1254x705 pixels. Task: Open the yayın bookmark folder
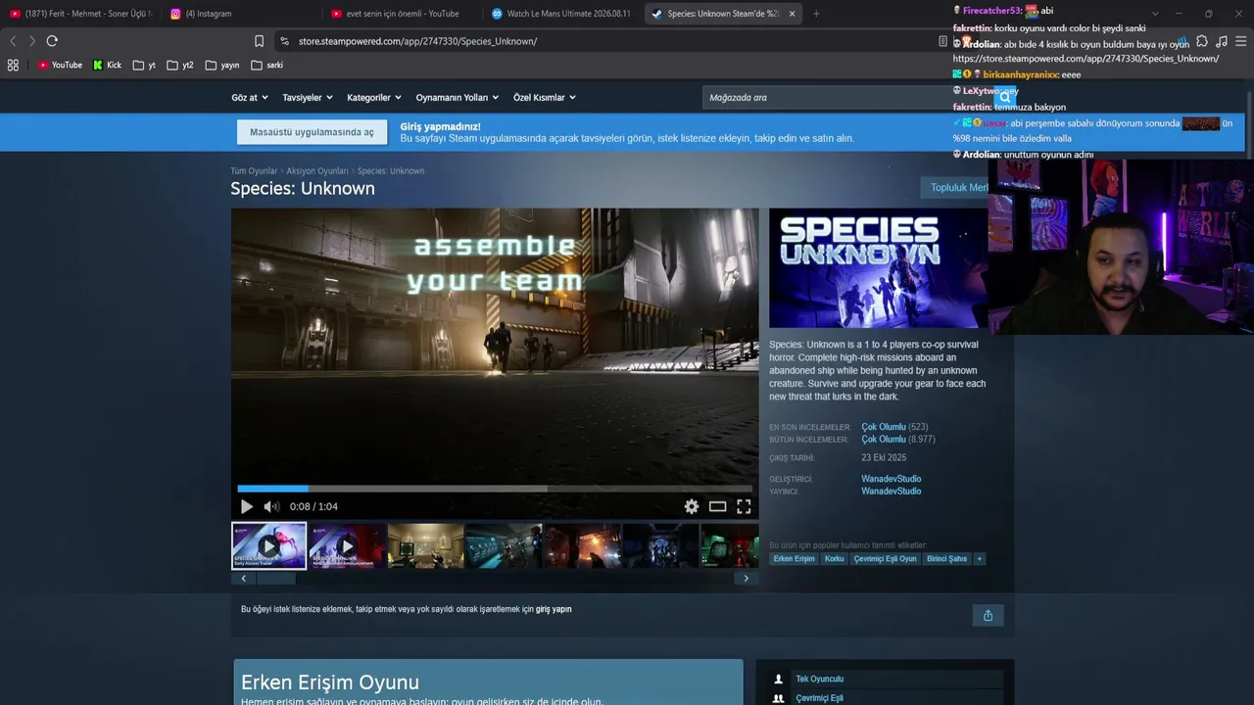222,66
